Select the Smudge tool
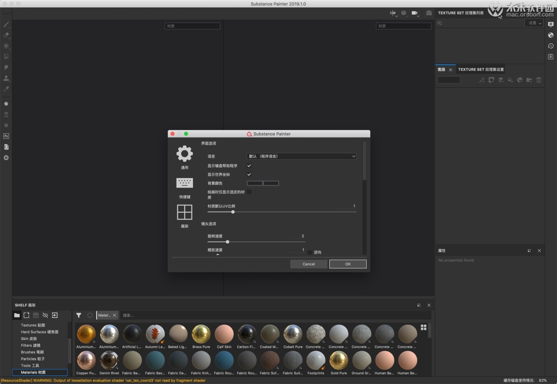 [x=6, y=67]
